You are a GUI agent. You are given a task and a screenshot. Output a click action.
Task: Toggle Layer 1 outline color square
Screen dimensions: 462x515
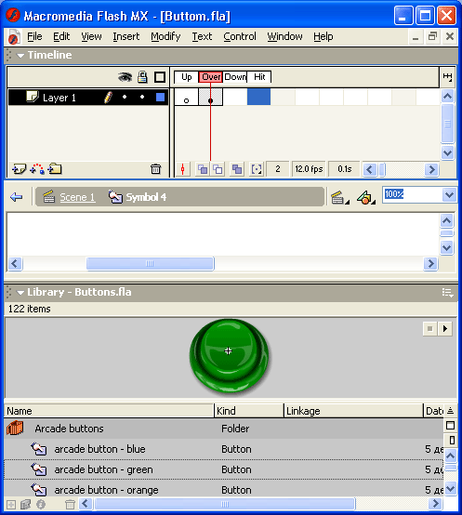point(160,98)
